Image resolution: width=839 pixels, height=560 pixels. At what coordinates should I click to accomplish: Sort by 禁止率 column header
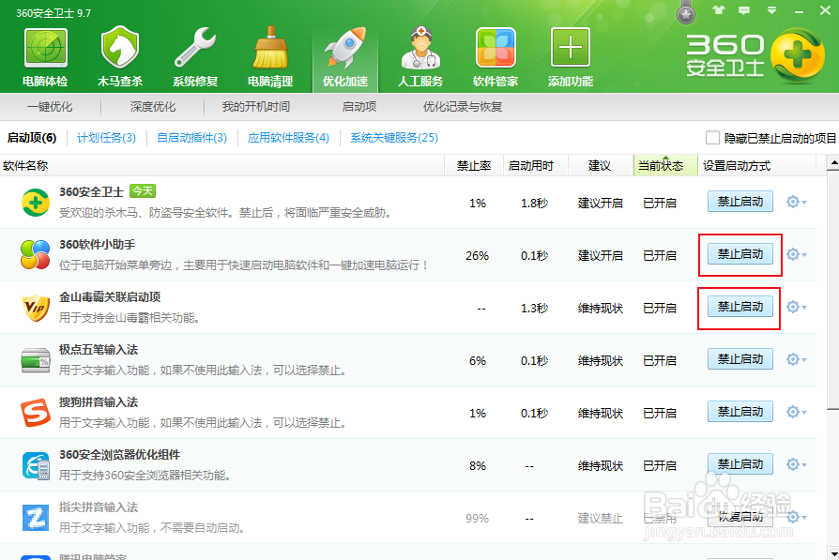coord(474,165)
